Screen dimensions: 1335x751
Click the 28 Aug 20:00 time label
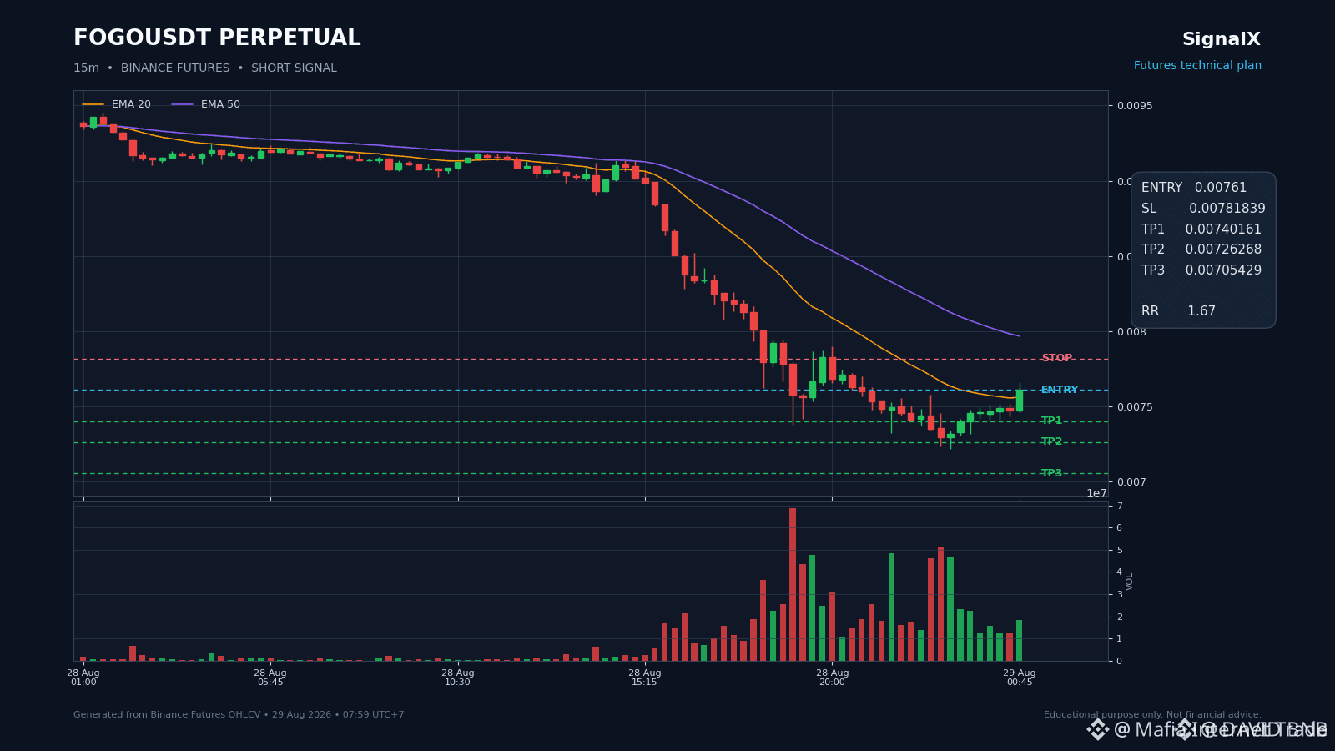(832, 678)
